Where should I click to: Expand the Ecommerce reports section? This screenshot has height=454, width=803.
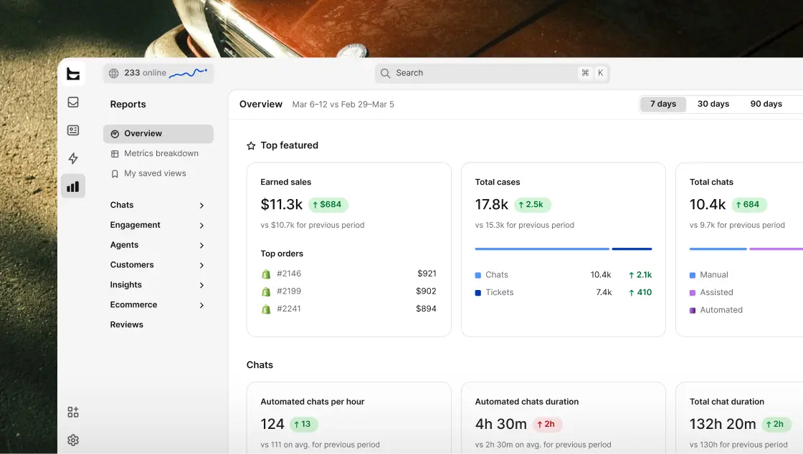click(x=158, y=305)
